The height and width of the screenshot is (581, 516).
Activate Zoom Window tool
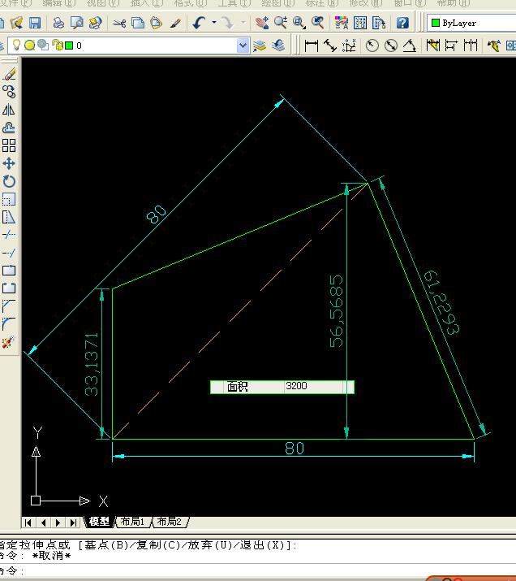[299, 23]
